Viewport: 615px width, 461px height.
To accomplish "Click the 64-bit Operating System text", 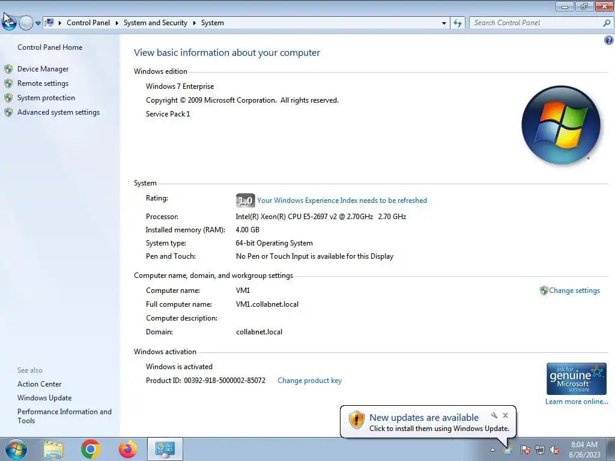I will pos(274,243).
